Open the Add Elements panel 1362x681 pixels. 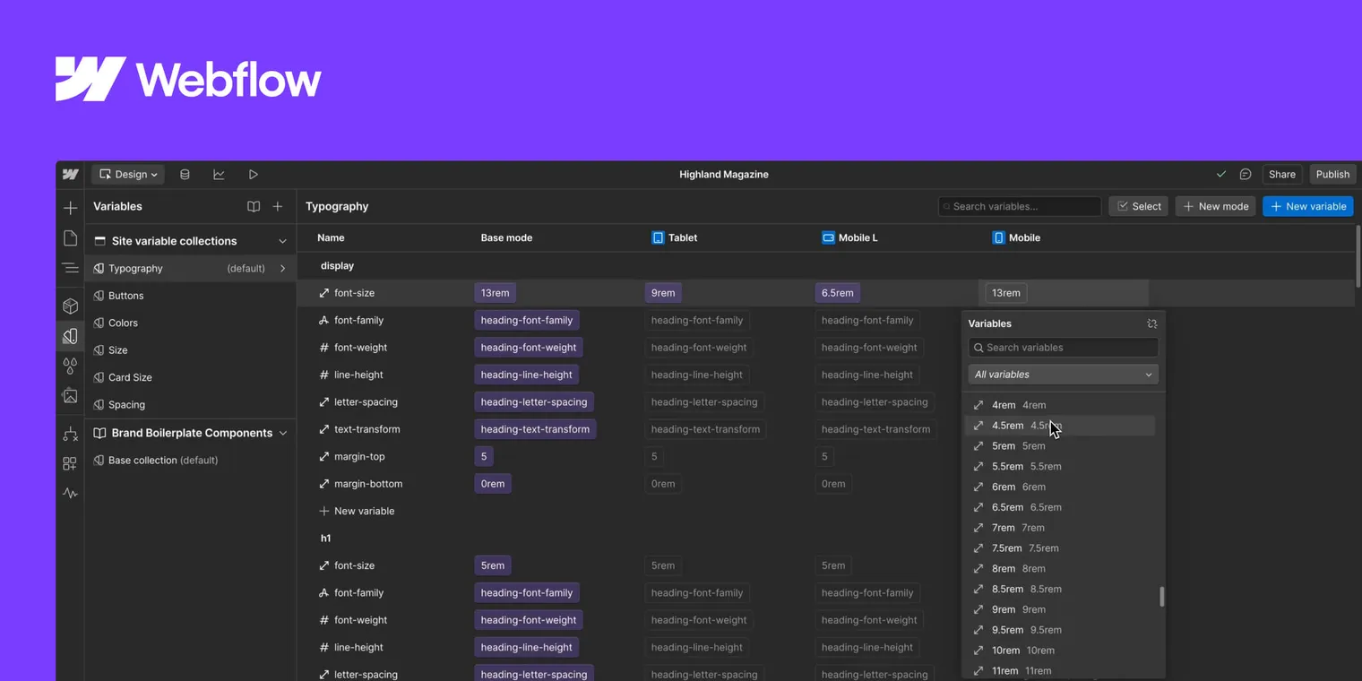click(70, 207)
